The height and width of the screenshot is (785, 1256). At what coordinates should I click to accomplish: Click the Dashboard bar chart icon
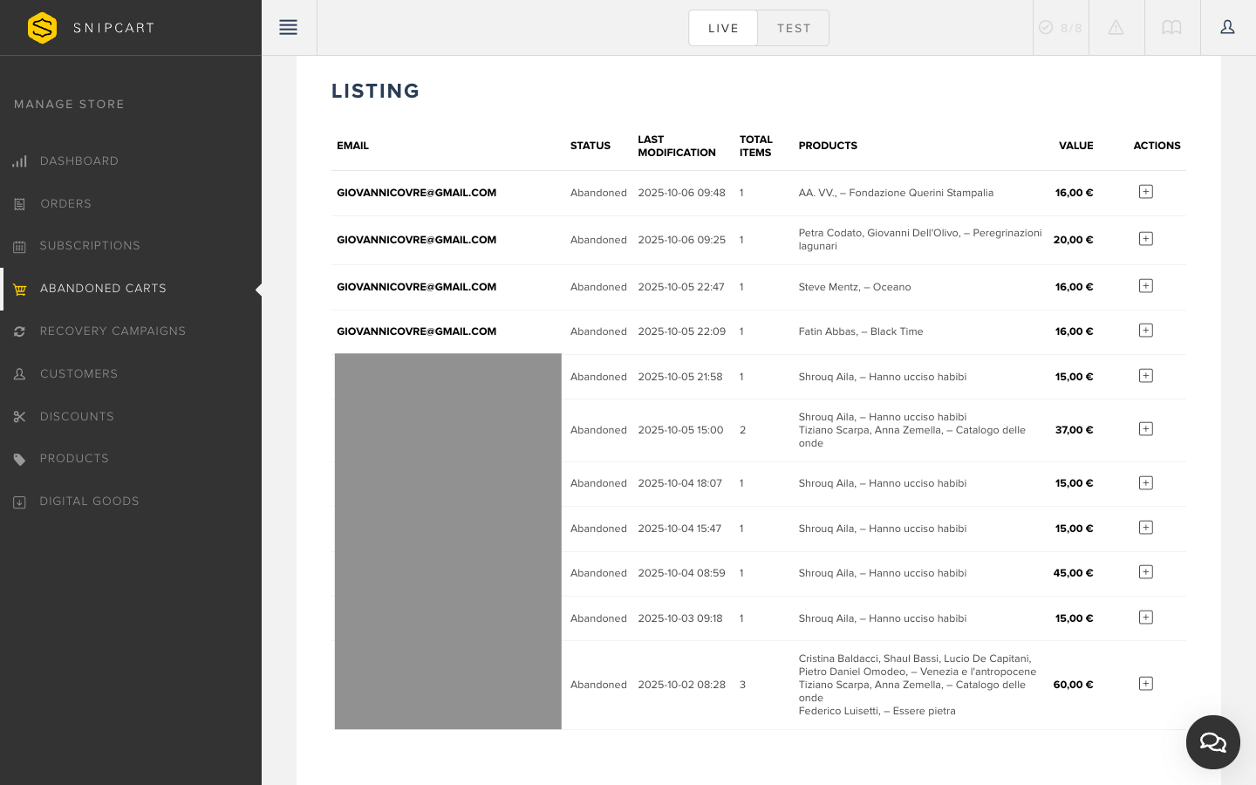(x=19, y=161)
